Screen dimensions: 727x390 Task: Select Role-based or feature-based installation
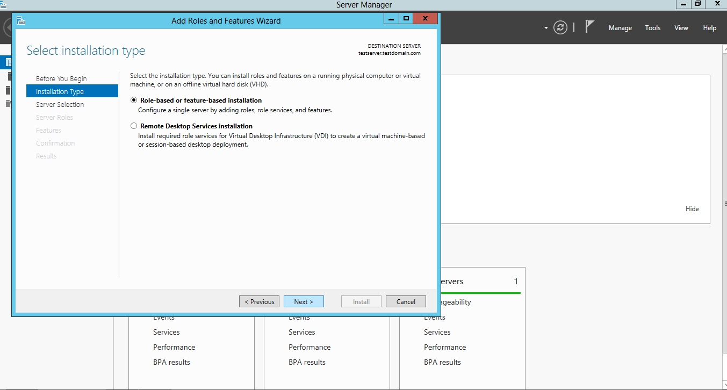tap(134, 100)
